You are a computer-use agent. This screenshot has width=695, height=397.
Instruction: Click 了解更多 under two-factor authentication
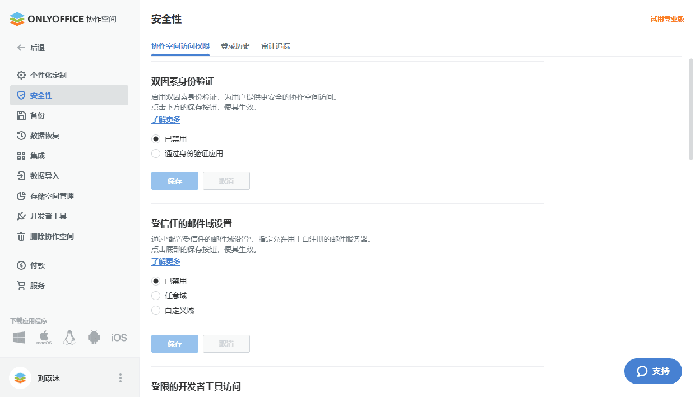point(165,119)
